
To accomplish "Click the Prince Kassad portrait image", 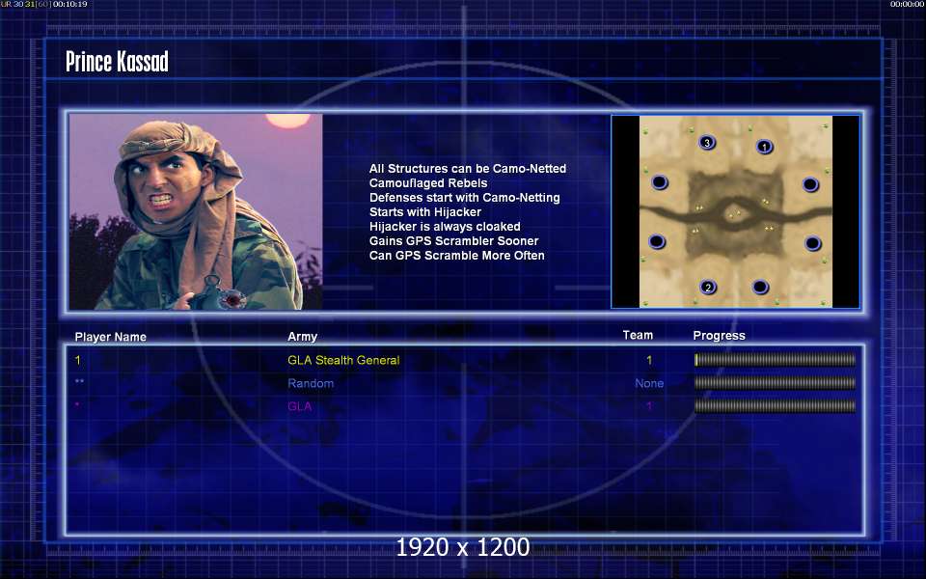I will (196, 211).
